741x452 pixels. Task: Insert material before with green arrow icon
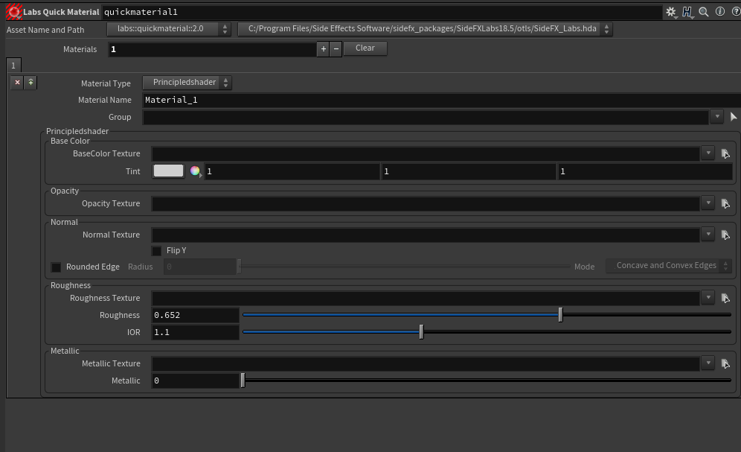[x=31, y=82]
